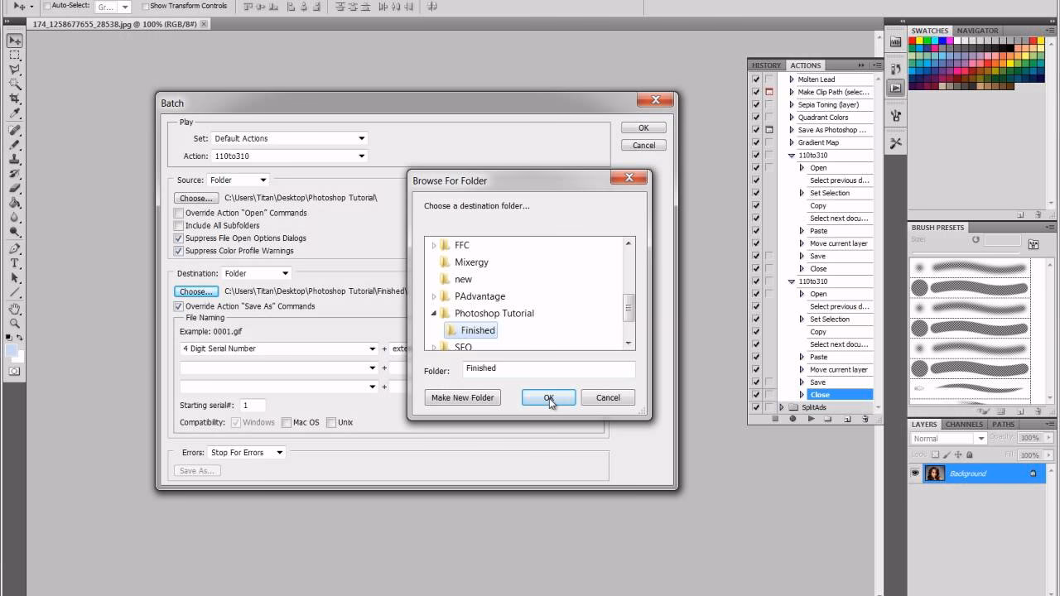This screenshot has height=596, width=1060.
Task: Select the Move tool
Action: click(13, 39)
